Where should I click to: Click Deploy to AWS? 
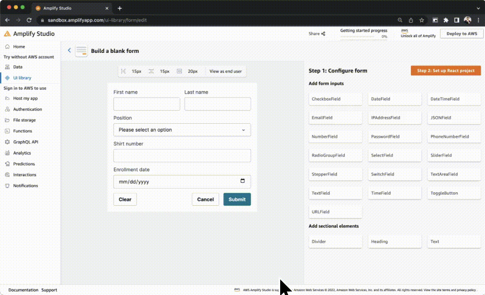pos(462,33)
